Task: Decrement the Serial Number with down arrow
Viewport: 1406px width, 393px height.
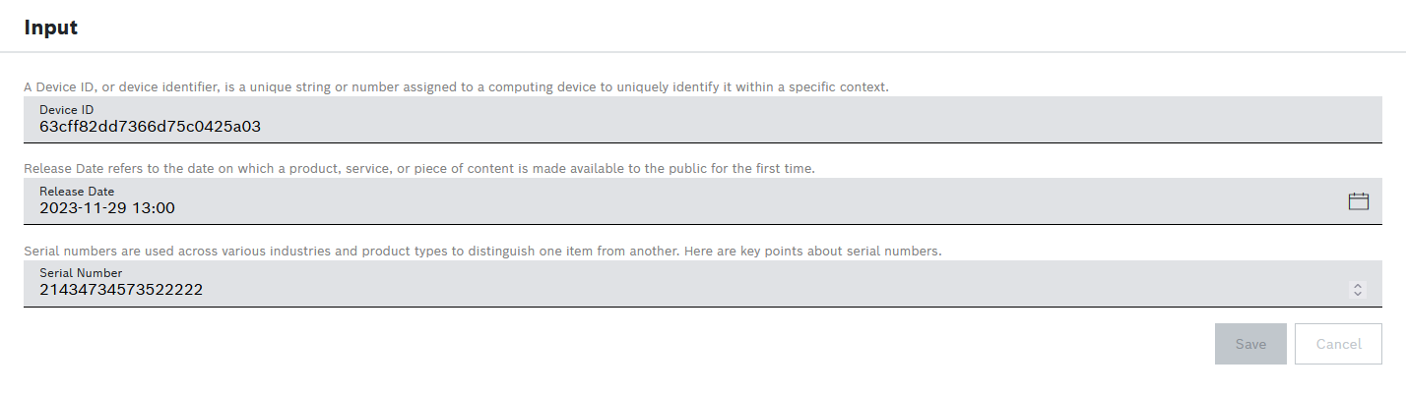Action: (1358, 293)
